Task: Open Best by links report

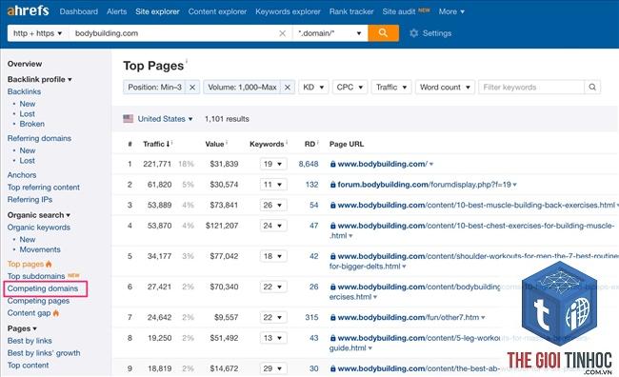Action: 30,341
